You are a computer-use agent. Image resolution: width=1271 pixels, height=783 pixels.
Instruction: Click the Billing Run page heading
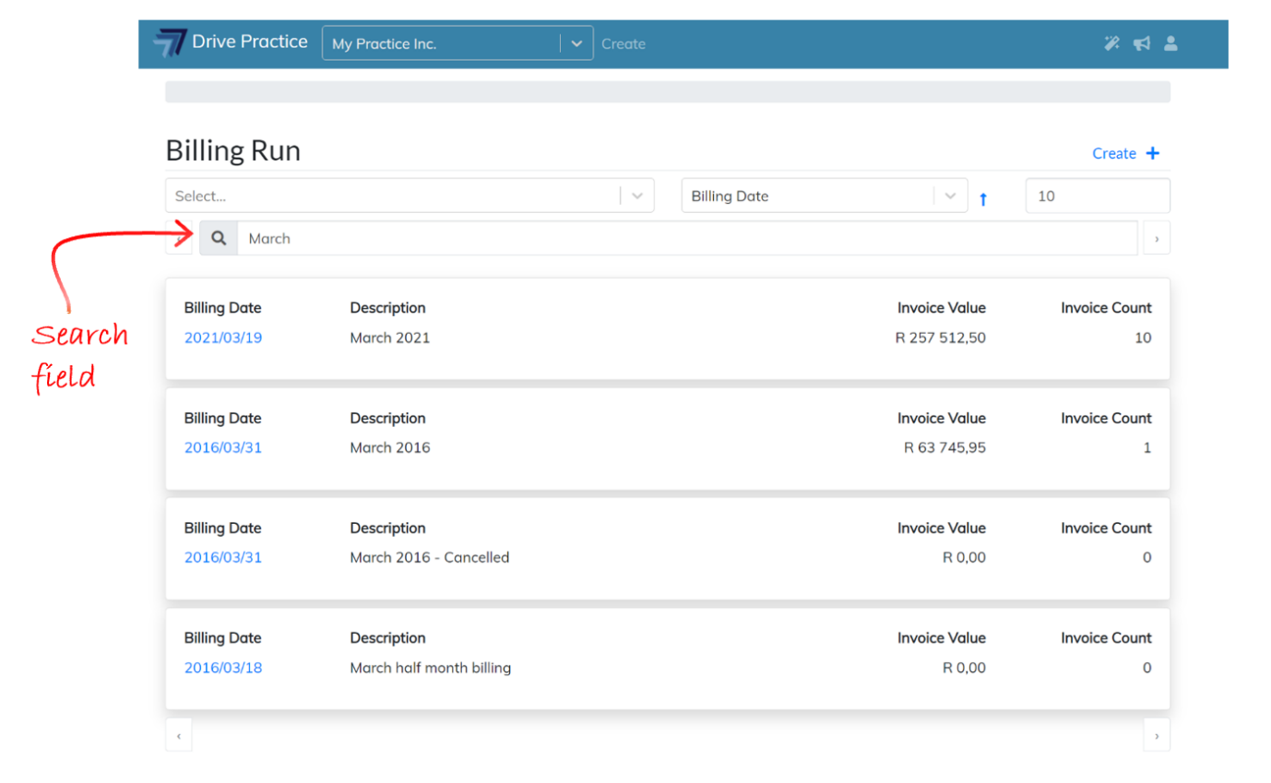tap(233, 150)
